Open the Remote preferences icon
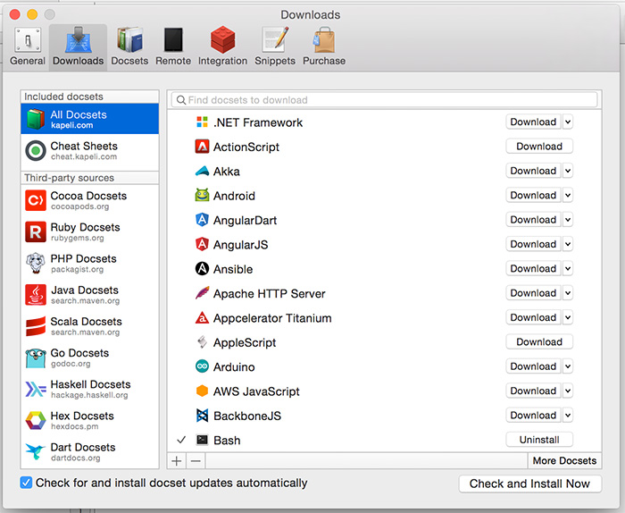 (173, 40)
